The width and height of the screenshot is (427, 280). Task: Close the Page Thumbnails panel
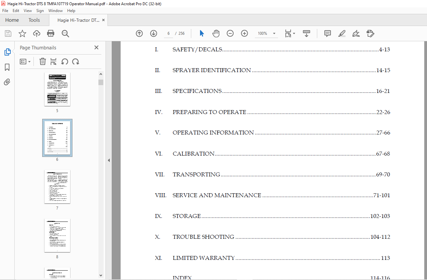[96, 47]
